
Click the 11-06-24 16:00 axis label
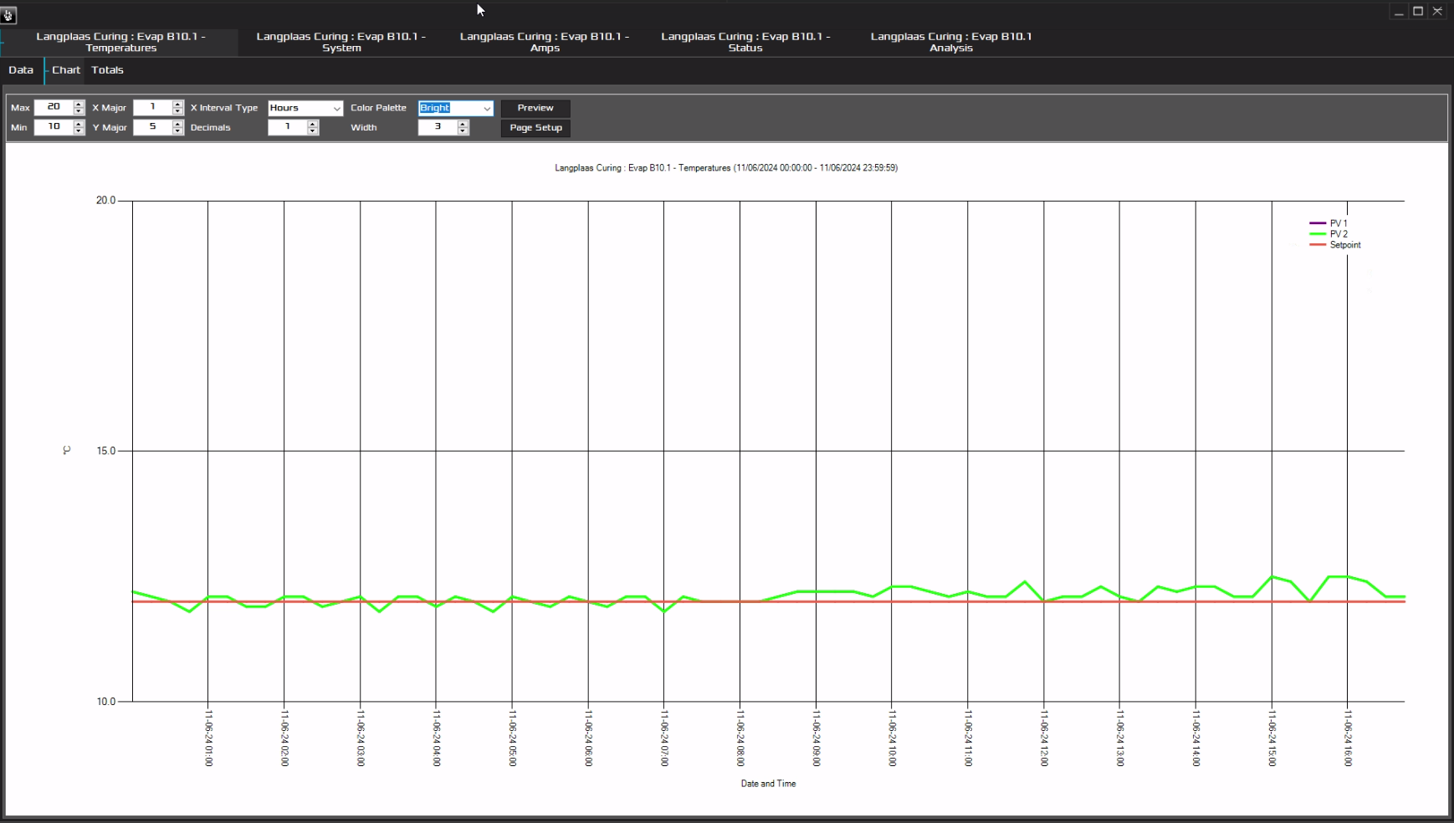pos(1348,738)
